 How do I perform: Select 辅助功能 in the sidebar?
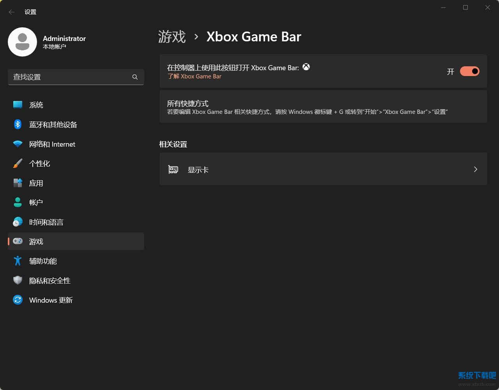click(43, 261)
